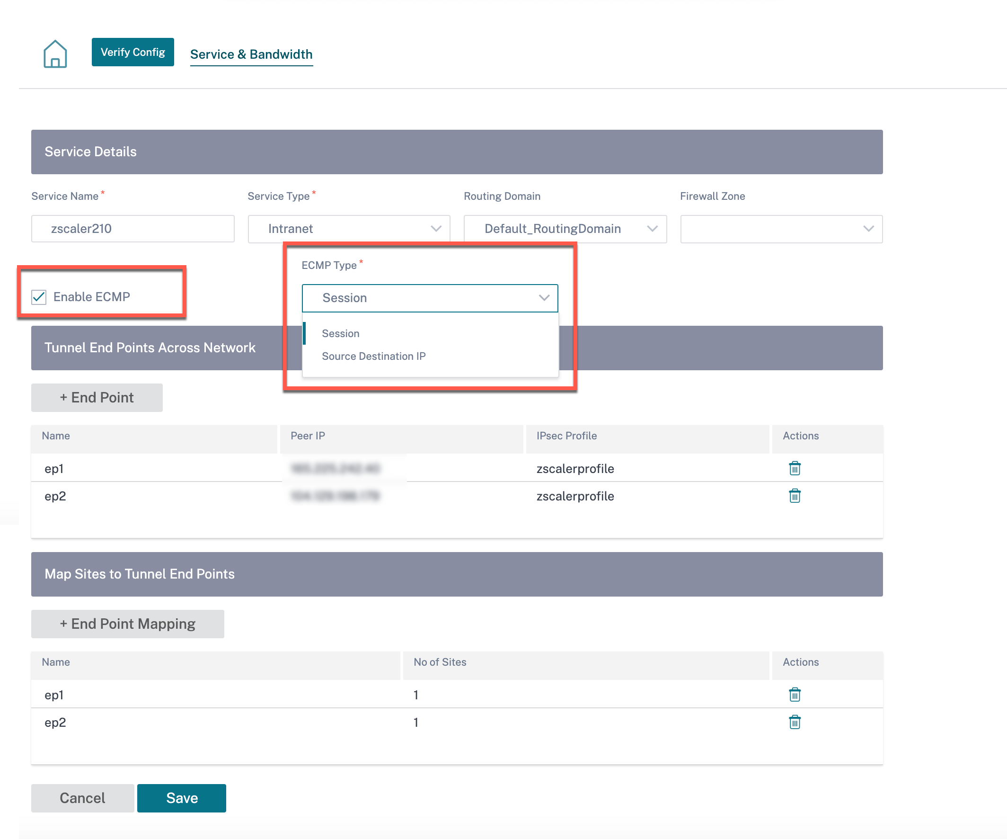1007x839 pixels.
Task: Collapse the ECMP Type dropdown
Action: pyautogui.click(x=430, y=298)
